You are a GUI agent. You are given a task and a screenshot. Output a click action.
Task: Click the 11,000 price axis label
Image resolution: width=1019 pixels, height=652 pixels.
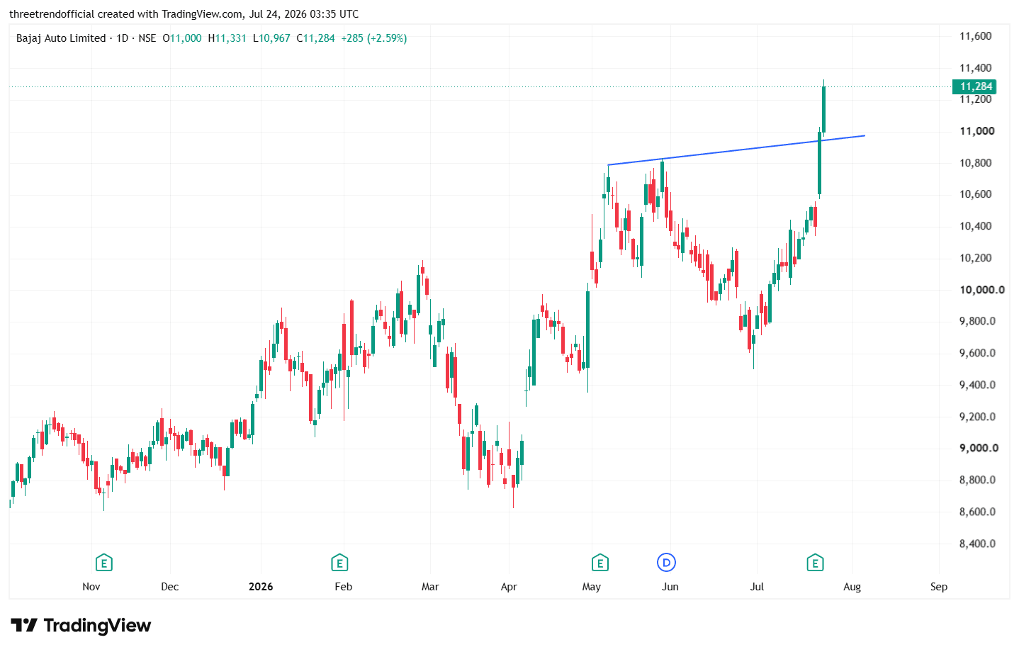coord(976,131)
